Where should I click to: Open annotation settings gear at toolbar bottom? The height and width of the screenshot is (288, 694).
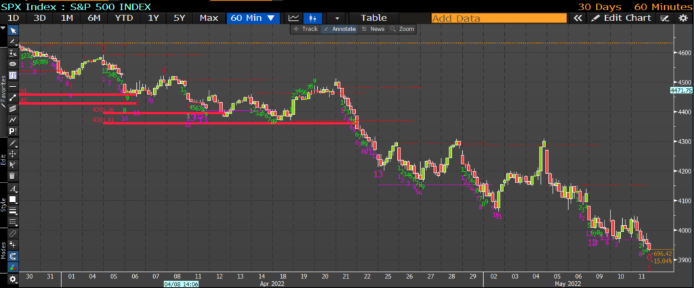point(13,279)
